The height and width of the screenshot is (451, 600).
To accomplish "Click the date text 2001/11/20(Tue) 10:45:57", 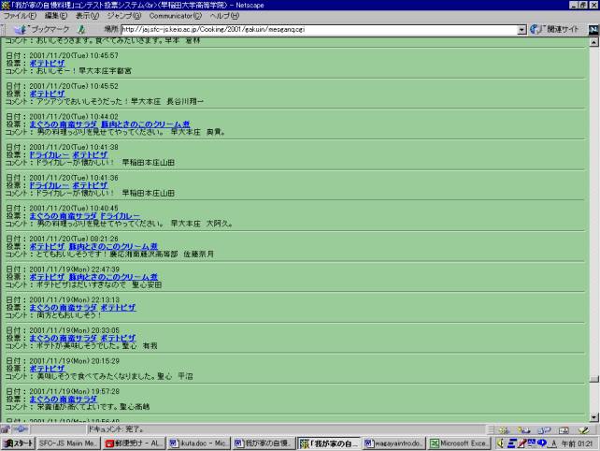I will coord(74,55).
